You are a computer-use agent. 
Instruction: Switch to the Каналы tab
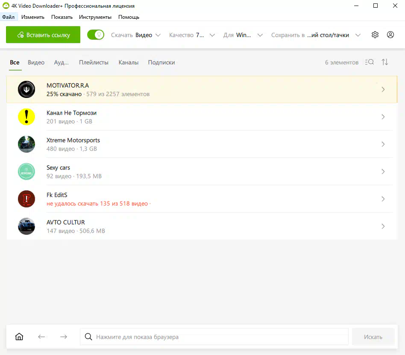(x=128, y=62)
